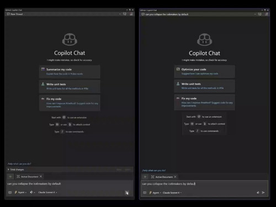Open Agent mode dropdown in left window

point(20,192)
